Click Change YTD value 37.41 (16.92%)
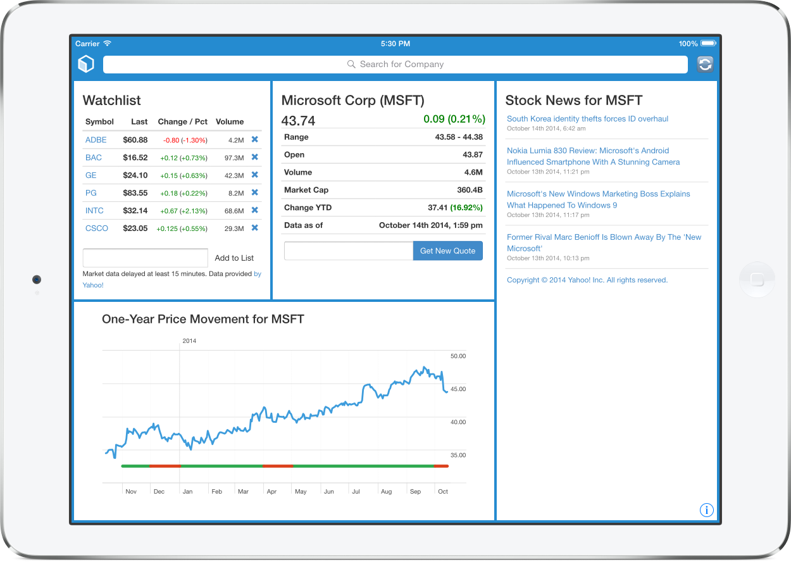 [455, 208]
